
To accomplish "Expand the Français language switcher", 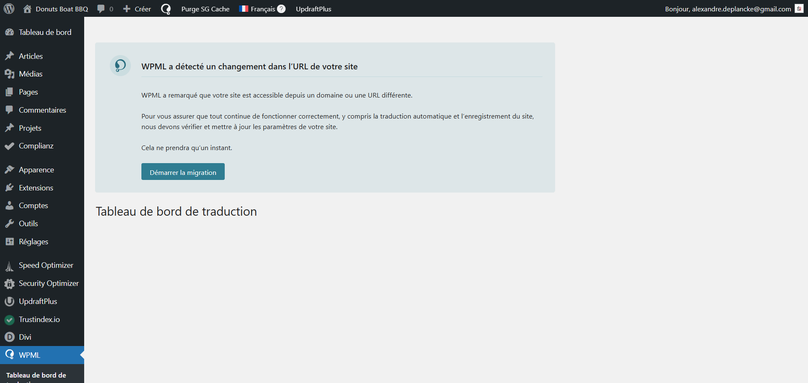I will [x=258, y=9].
